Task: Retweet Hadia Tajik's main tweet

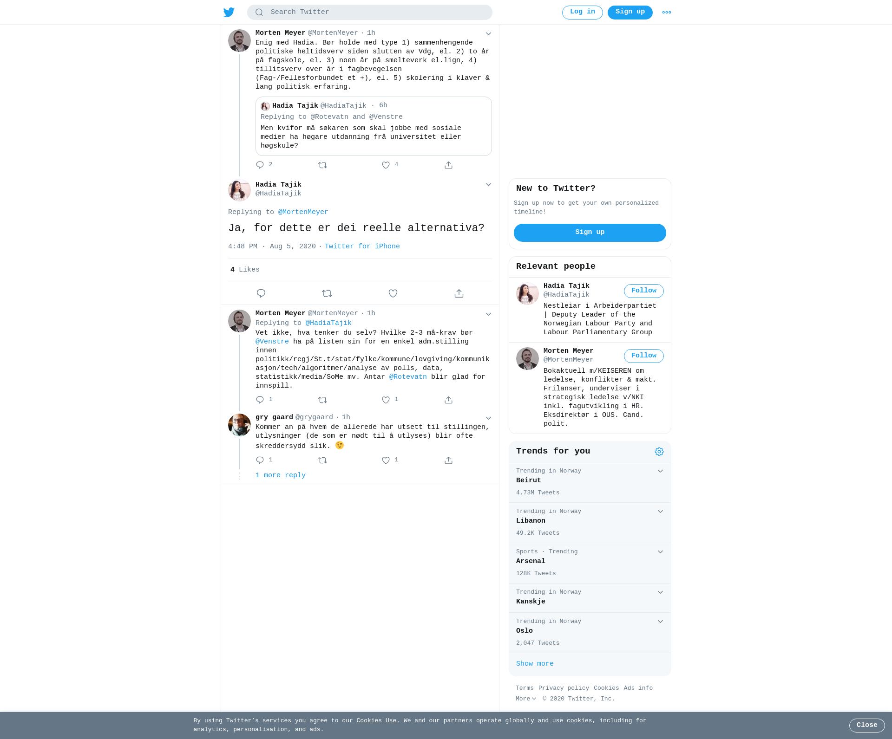Action: [x=327, y=293]
